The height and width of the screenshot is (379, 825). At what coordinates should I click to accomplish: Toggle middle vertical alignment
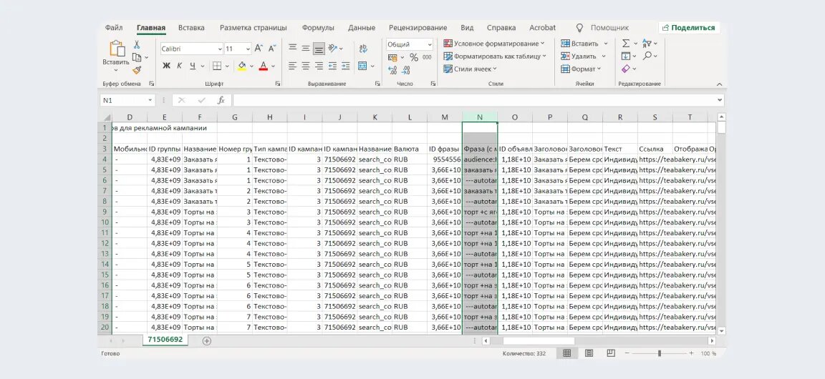[306, 49]
